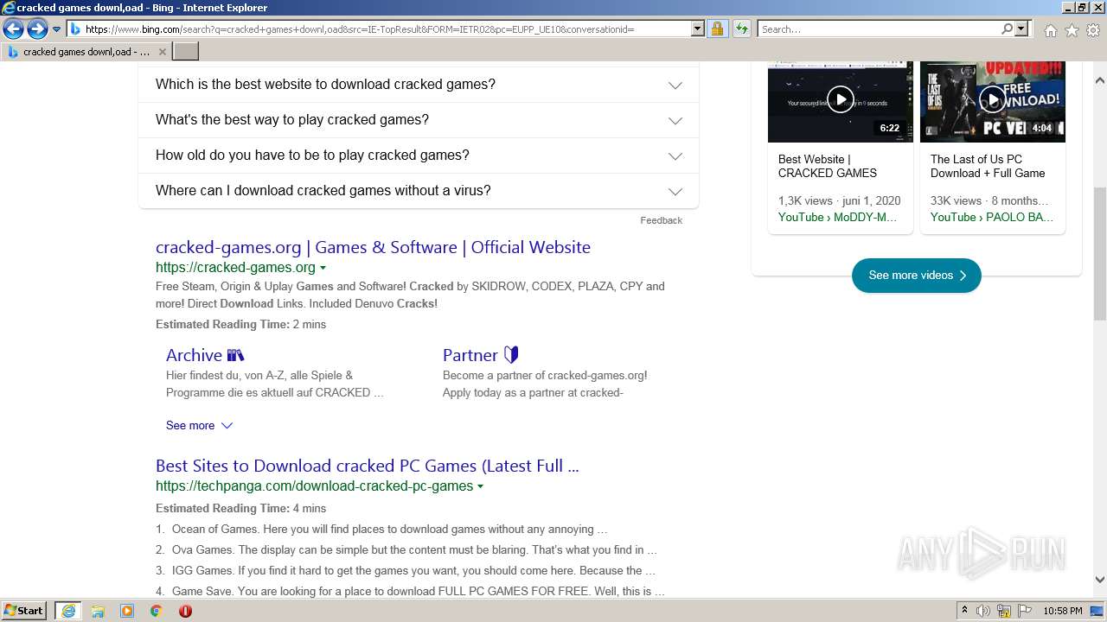Screen dimensions: 1107x622
Task: Expand 'Which is the best website to download cracked games?'
Action: [419, 85]
